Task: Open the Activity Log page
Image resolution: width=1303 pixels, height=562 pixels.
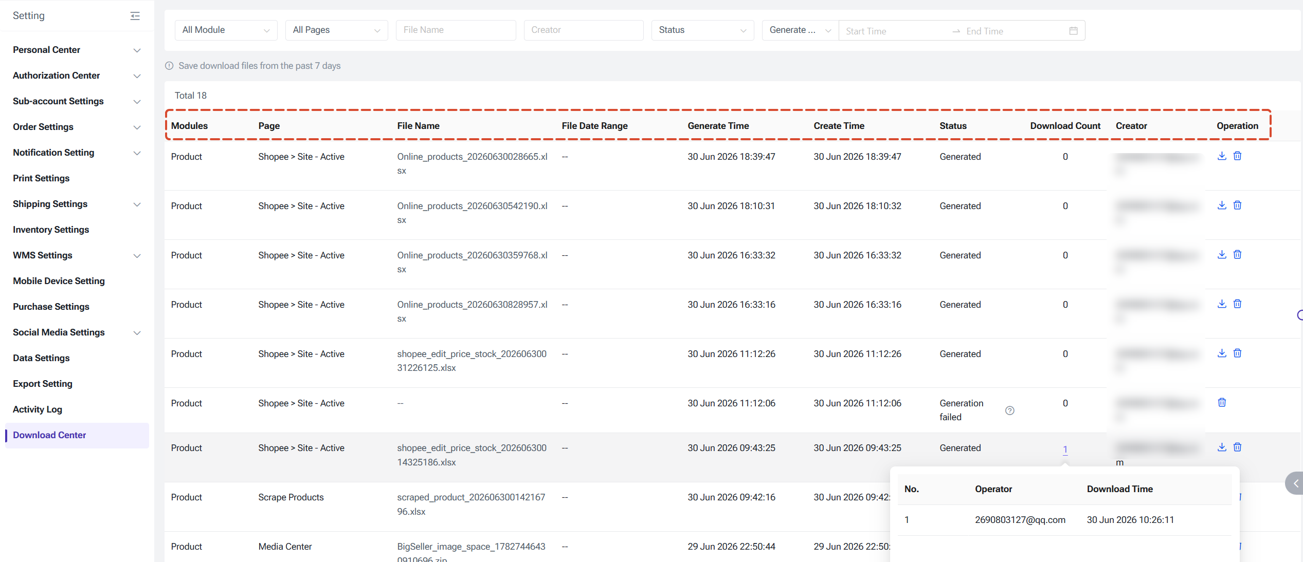Action: point(38,409)
